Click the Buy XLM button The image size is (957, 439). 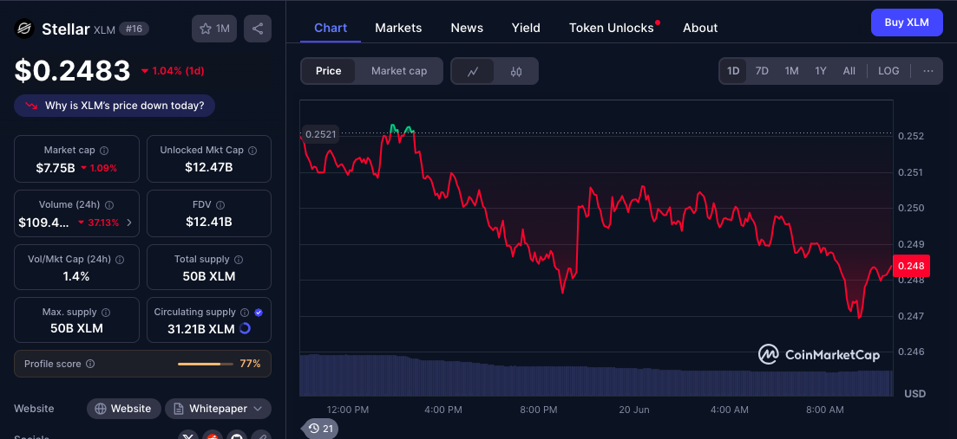click(907, 23)
